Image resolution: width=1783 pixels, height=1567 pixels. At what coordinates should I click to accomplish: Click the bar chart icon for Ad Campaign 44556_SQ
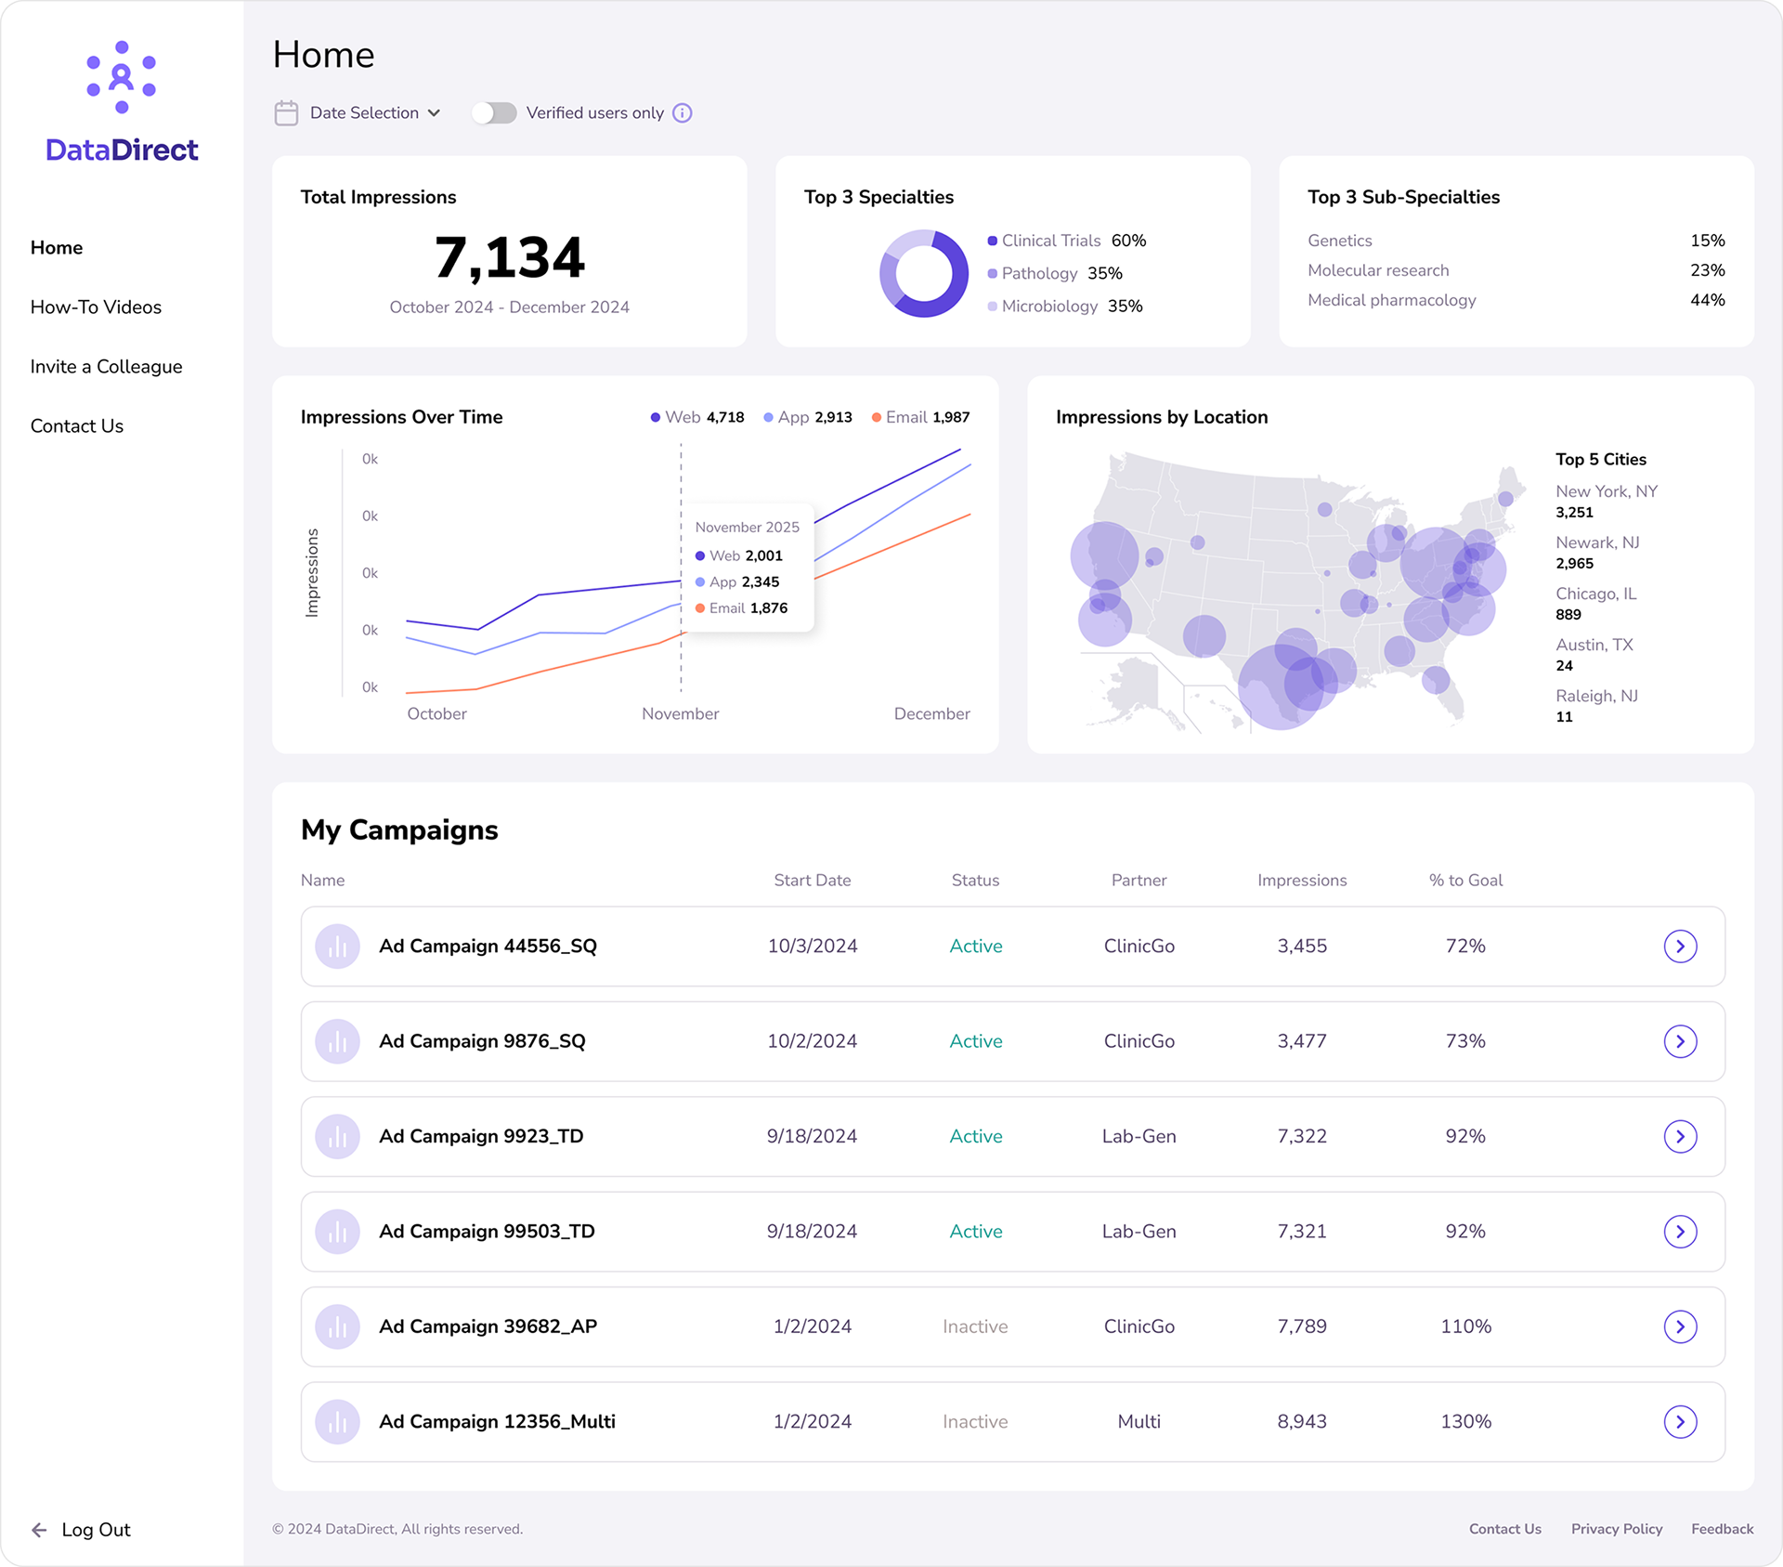(337, 947)
